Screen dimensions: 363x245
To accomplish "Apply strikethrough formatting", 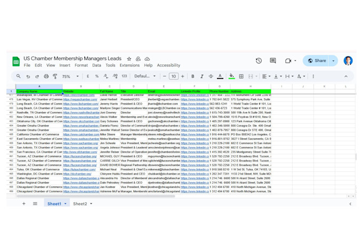I will click(x=211, y=76).
